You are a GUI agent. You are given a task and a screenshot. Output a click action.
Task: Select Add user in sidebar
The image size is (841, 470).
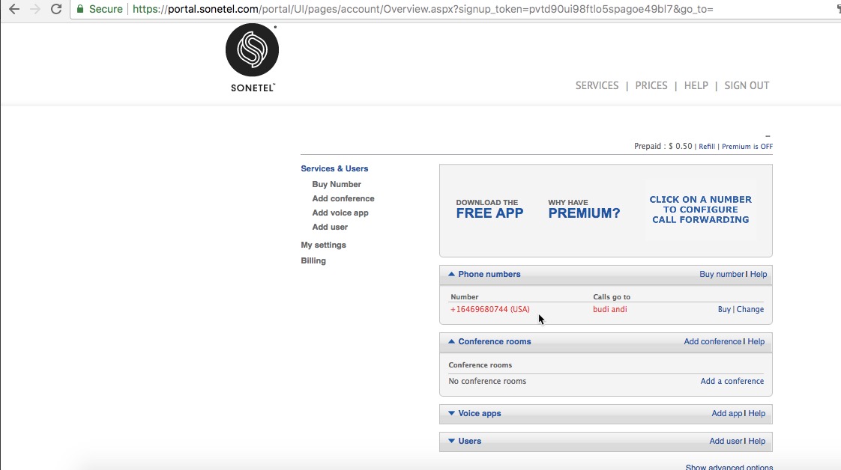tap(330, 227)
